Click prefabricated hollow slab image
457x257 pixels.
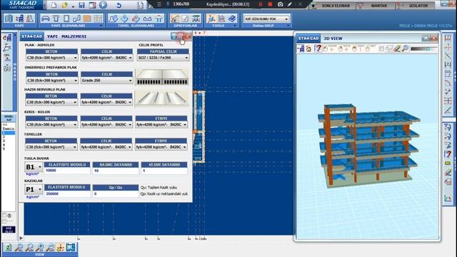pyautogui.click(x=162, y=77)
